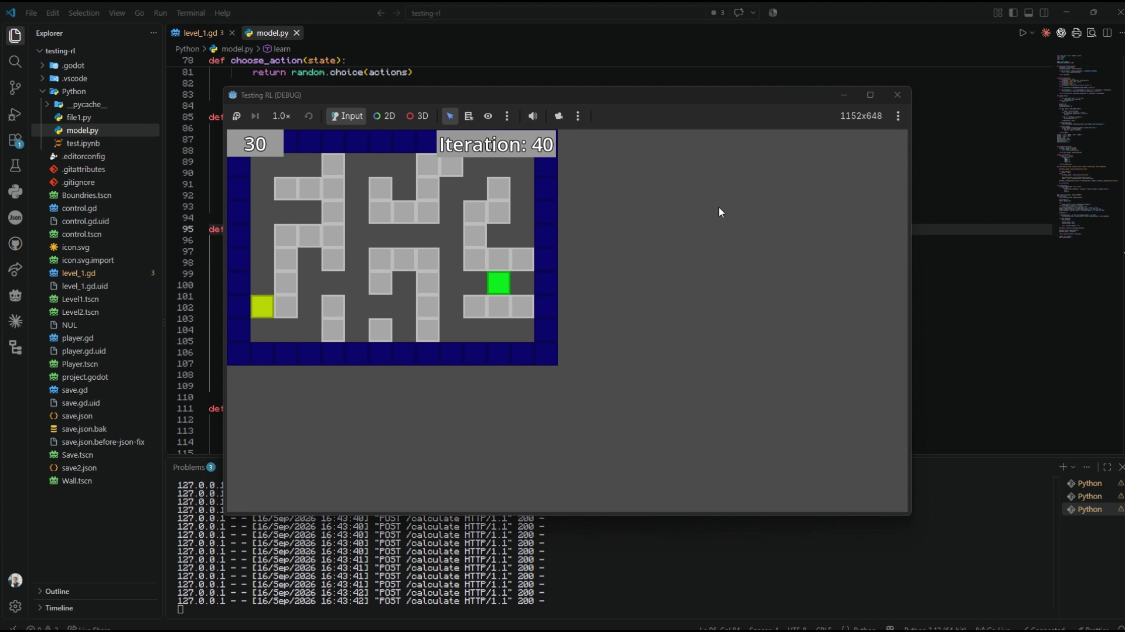
Task: Open the new terminal dropdown arrow
Action: pos(1073,467)
